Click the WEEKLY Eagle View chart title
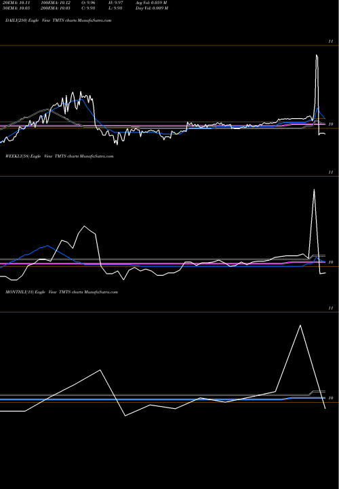This screenshot has height=489, width=339. (x=60, y=156)
